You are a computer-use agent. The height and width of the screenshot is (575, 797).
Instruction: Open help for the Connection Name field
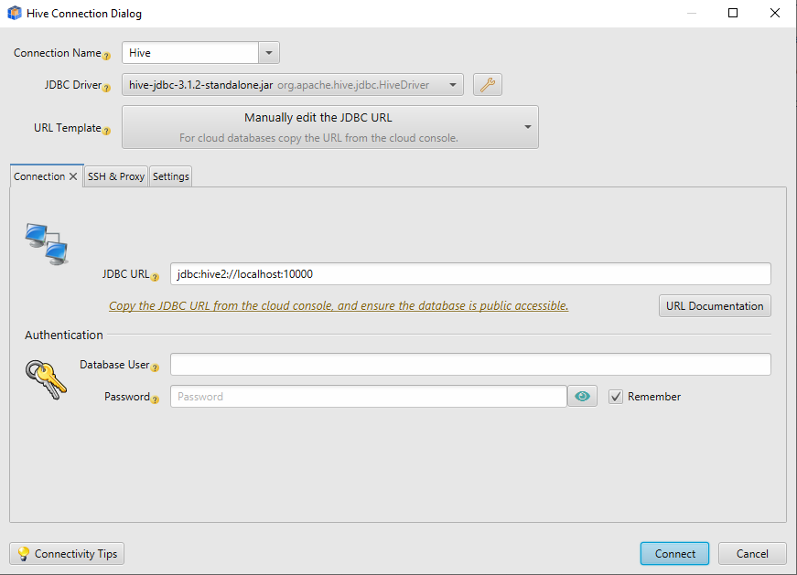click(x=108, y=56)
